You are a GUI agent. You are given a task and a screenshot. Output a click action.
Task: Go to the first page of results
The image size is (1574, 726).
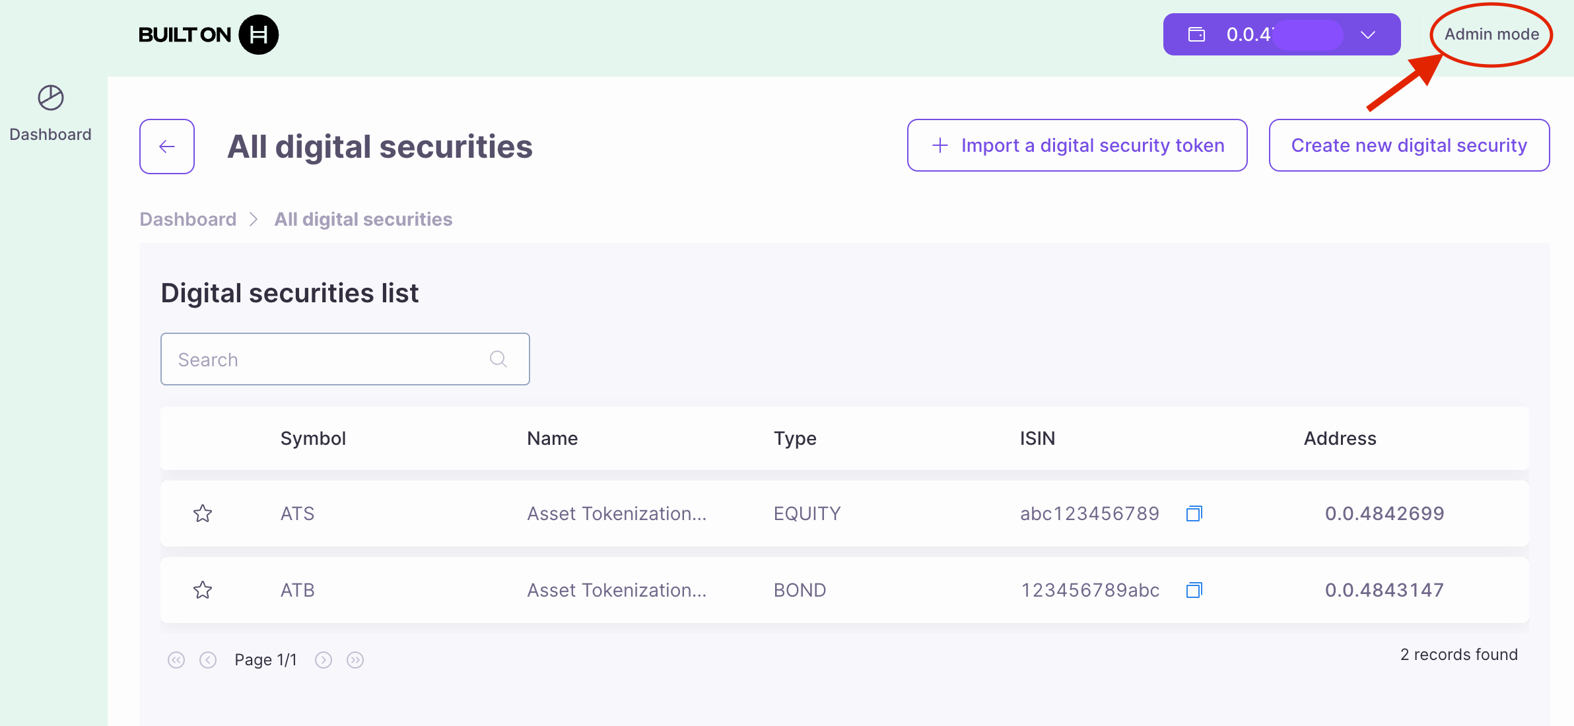tap(176, 660)
